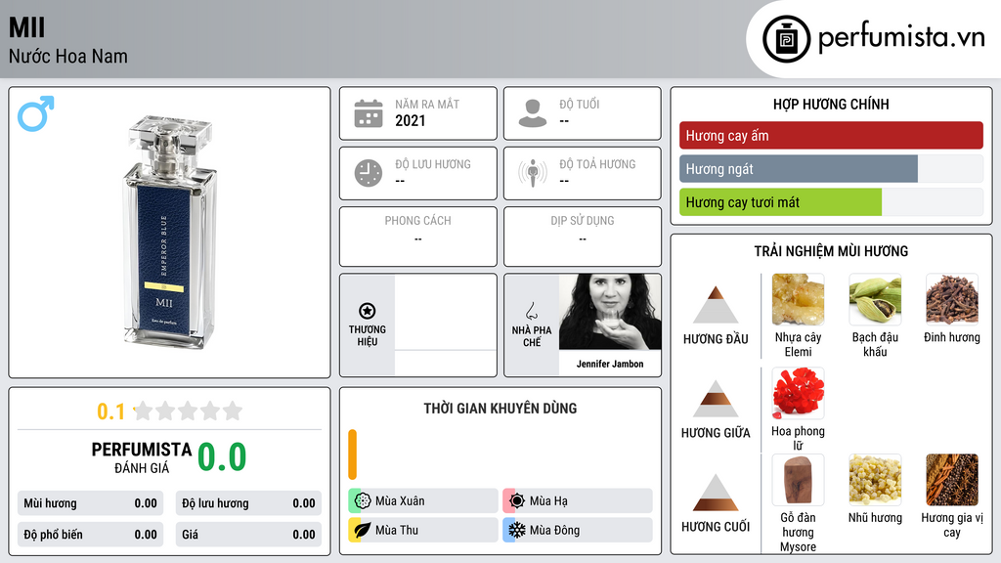Open the Mysore sandalwood note image
This screenshot has width=1001, height=563.
pos(798,480)
